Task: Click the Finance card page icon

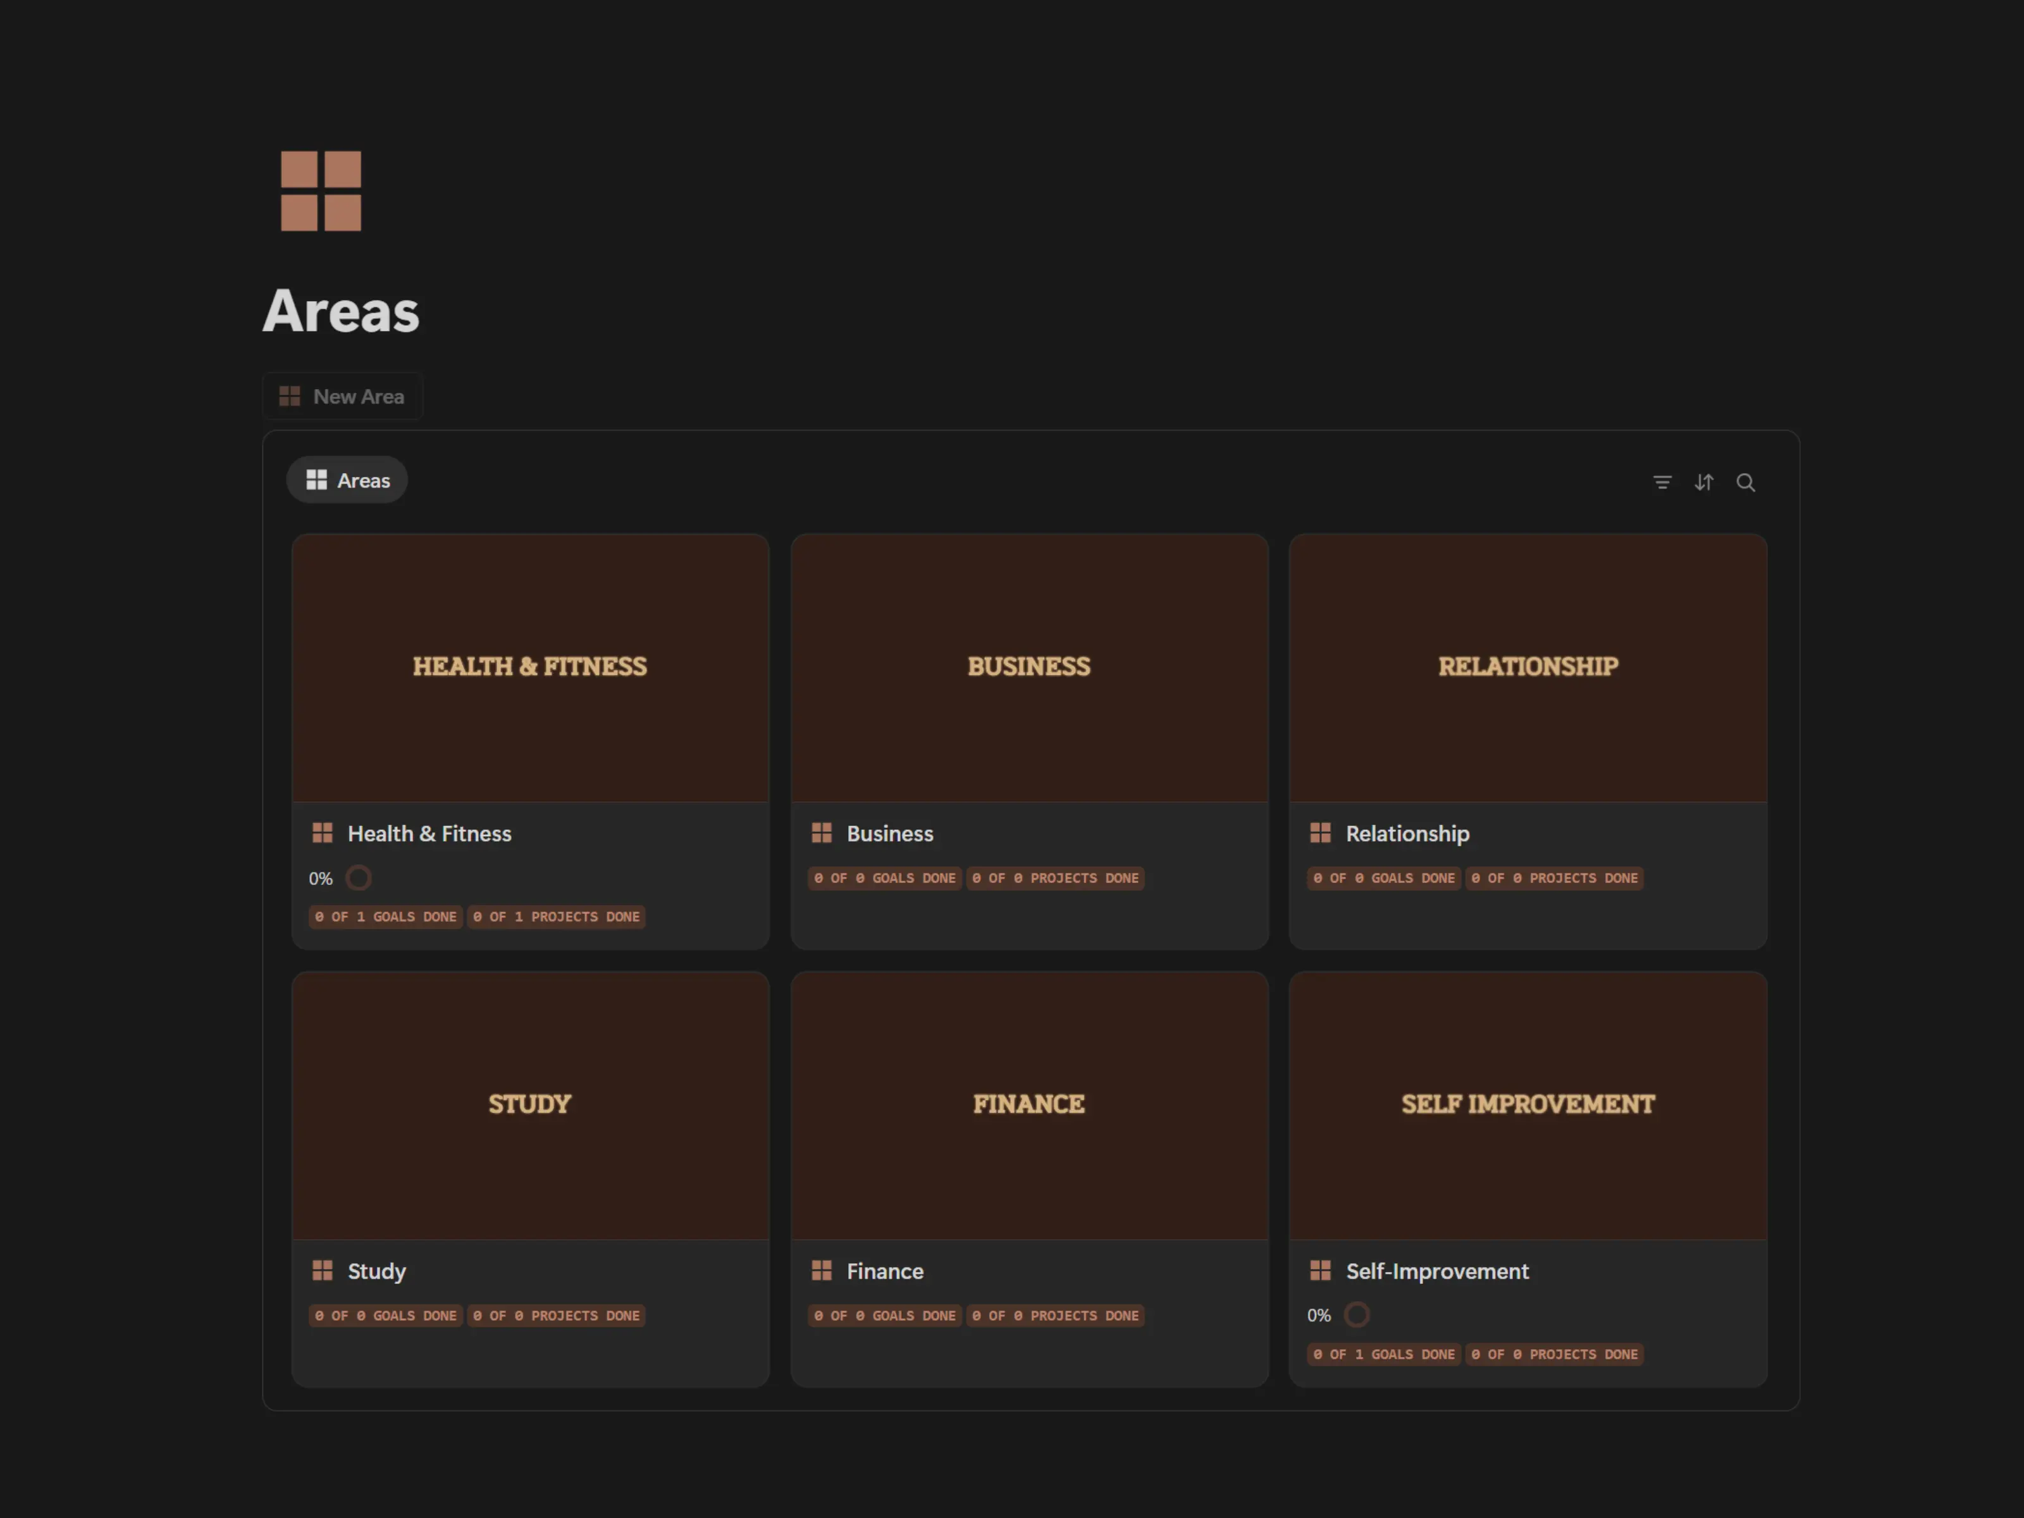Action: coord(821,1270)
